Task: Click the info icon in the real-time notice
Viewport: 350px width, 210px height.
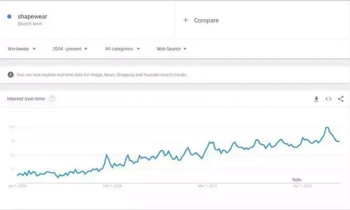Action: click(10, 75)
